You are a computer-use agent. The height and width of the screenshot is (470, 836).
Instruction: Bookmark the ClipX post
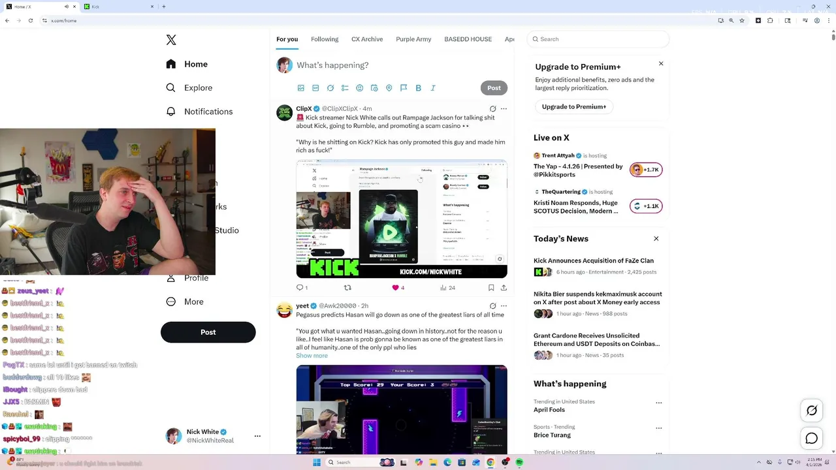pyautogui.click(x=491, y=287)
